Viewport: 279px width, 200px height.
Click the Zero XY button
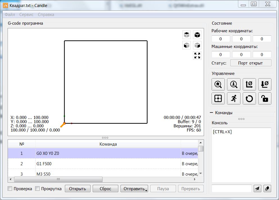[249, 84]
